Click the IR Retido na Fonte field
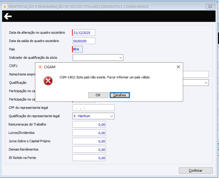Viewport: 219px width, 178px height. point(89,158)
